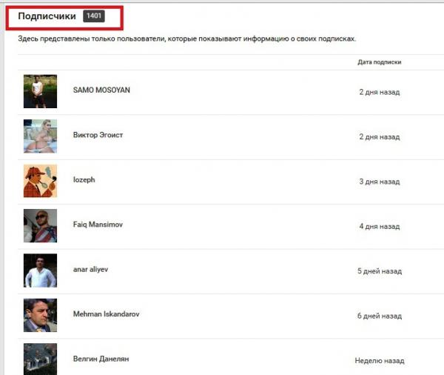This screenshot has width=444, height=375.
Task: Select the avatar beside Faiq Mansimov
Action: click(40, 225)
